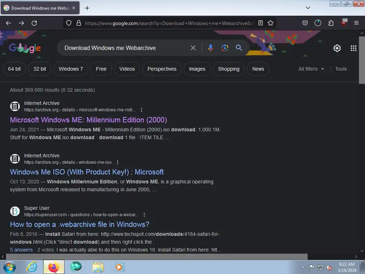Expand the All filters dropdown
The width and height of the screenshot is (365, 274).
coord(311,69)
